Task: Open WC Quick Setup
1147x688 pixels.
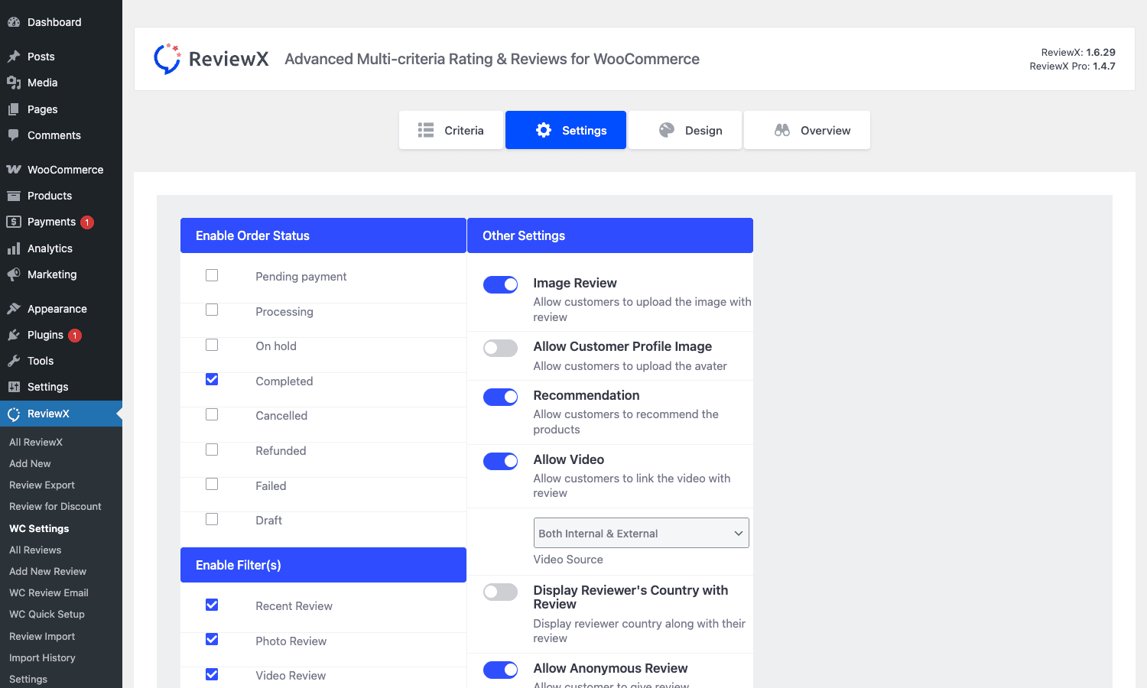Action: point(47,614)
